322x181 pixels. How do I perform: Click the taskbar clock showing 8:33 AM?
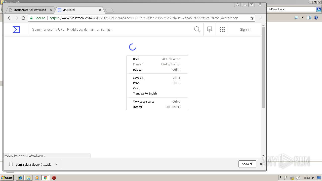click(x=309, y=178)
